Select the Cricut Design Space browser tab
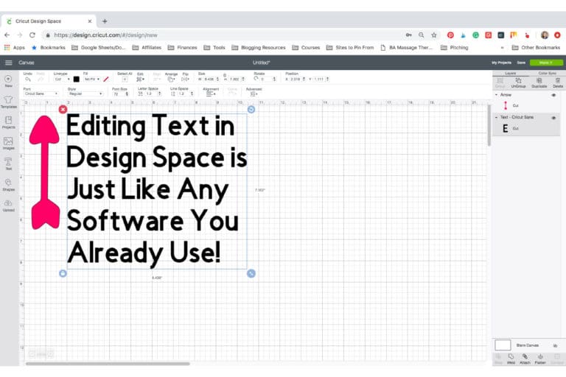 pyautogui.click(x=49, y=21)
